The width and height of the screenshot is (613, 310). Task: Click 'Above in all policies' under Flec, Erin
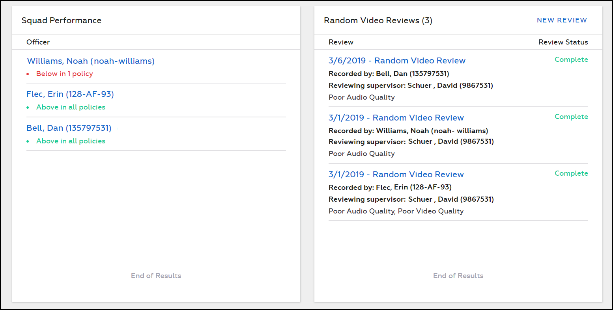71,107
